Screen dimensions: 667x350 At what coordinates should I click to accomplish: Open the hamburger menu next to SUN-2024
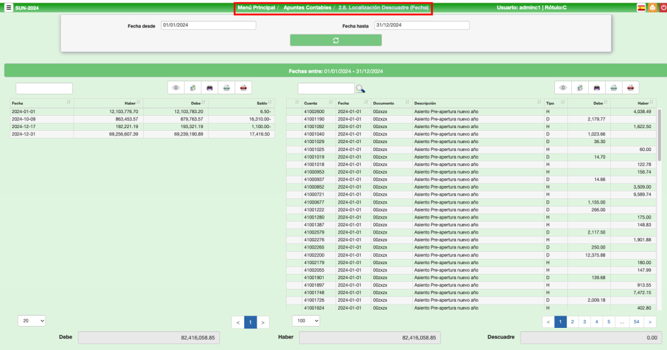(x=8, y=8)
